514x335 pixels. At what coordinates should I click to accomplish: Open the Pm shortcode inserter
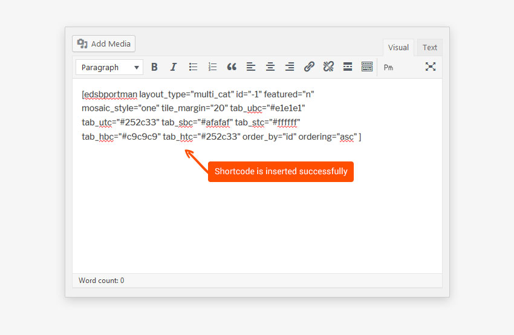(x=388, y=67)
